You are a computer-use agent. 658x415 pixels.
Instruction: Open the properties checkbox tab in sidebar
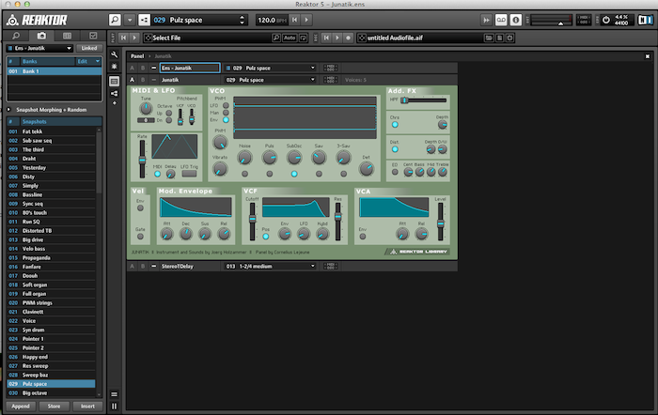click(93, 36)
